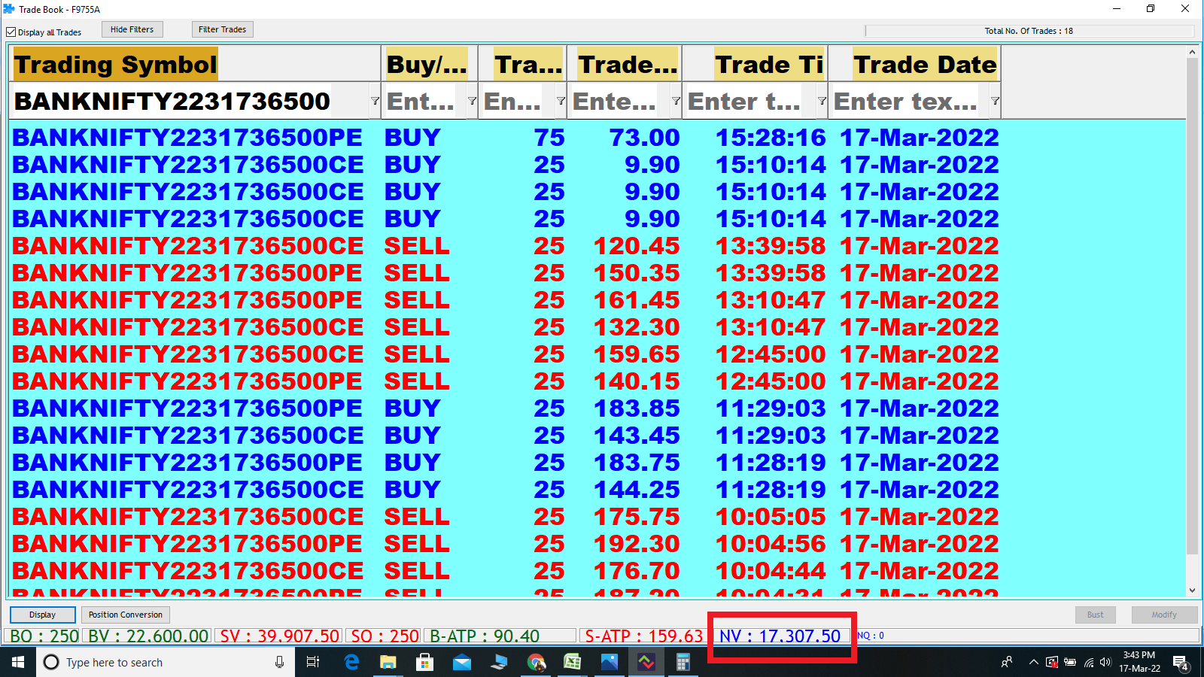This screenshot has height=677, width=1204.
Task: Click the scrollbar down arrow
Action: click(x=1192, y=590)
